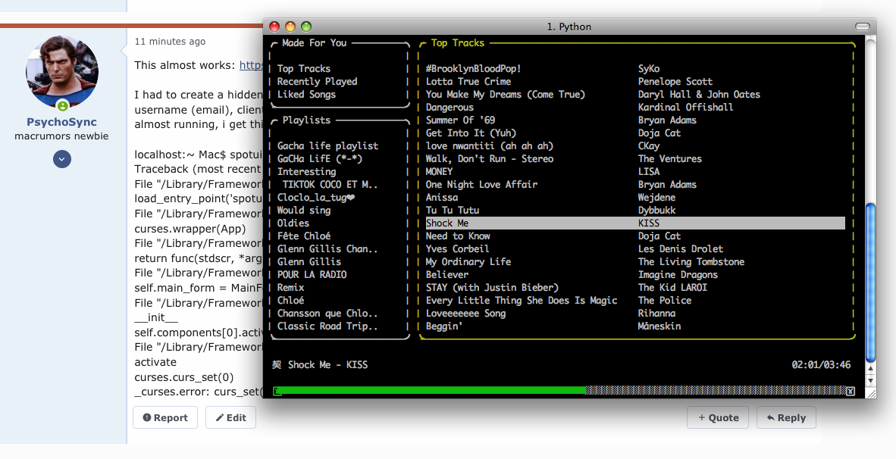Select track Lotta True Crime
This screenshot has width=896, height=459.
[468, 82]
